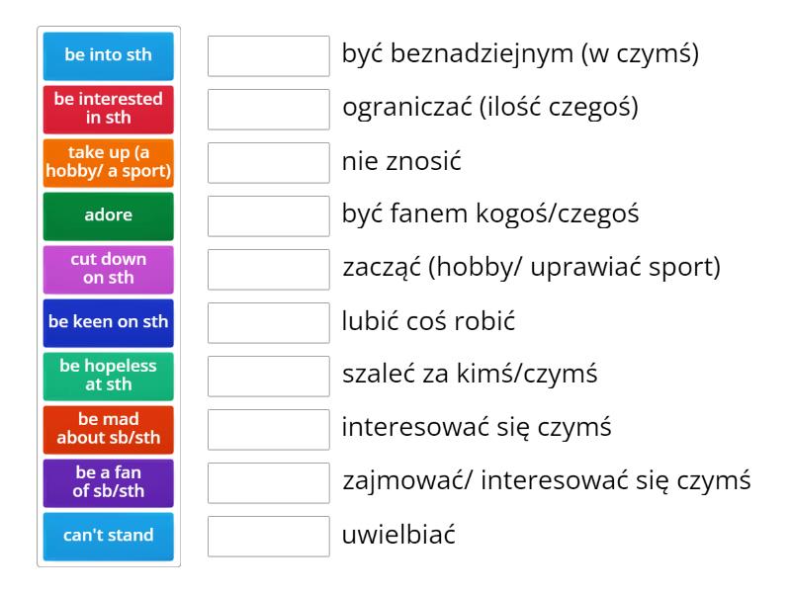The width and height of the screenshot is (791, 593).
Task: Click the empty slot next to 'uwielbiać'
Action: [269, 537]
